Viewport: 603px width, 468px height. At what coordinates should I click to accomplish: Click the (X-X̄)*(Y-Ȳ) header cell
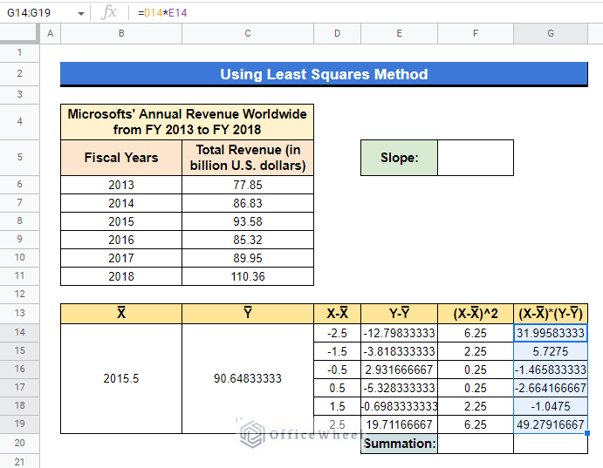(x=551, y=314)
